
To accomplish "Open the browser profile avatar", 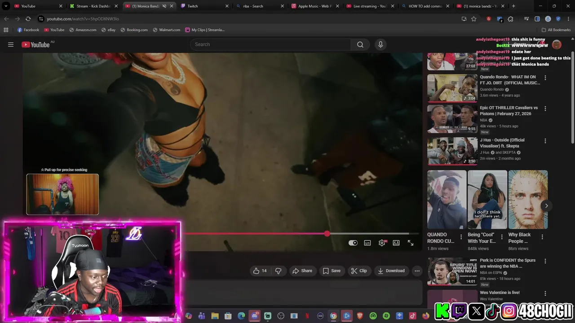I will (548, 19).
